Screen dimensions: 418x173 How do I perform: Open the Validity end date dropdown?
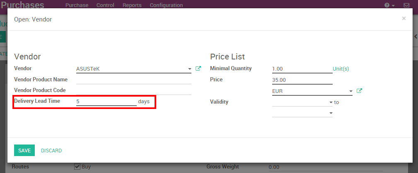[x=331, y=113]
